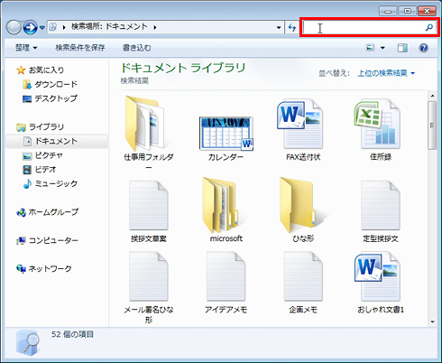442x363 pixels.
Task: Change view with the view icon
Action: click(370, 48)
